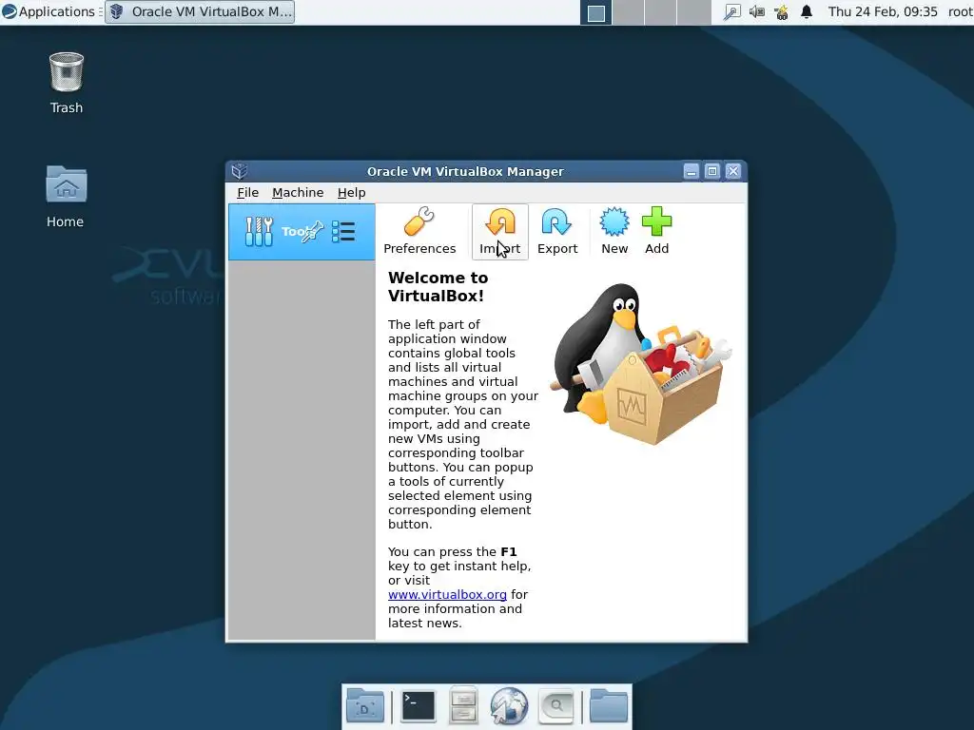Click the power manager tray icon
Viewport: 974px width, 730px height.
click(x=782, y=11)
